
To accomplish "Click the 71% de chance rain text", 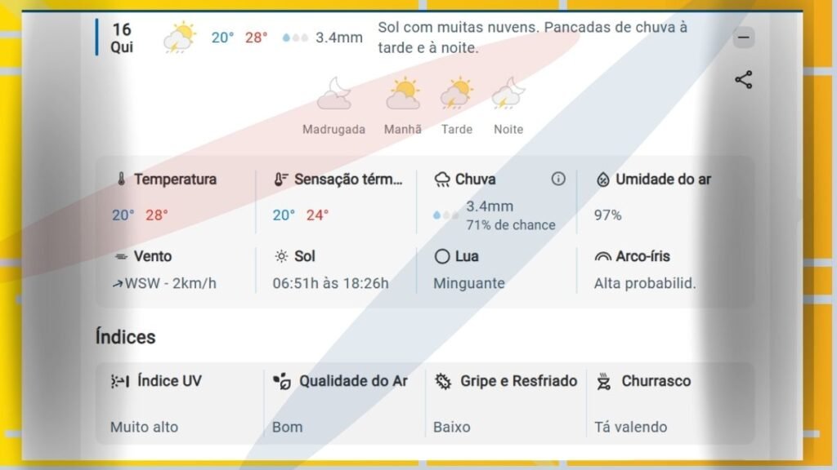I will click(510, 225).
